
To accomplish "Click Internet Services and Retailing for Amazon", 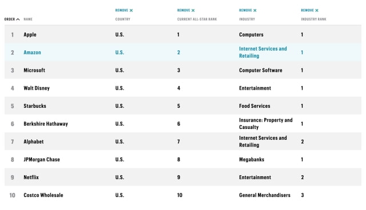I will [x=263, y=52].
